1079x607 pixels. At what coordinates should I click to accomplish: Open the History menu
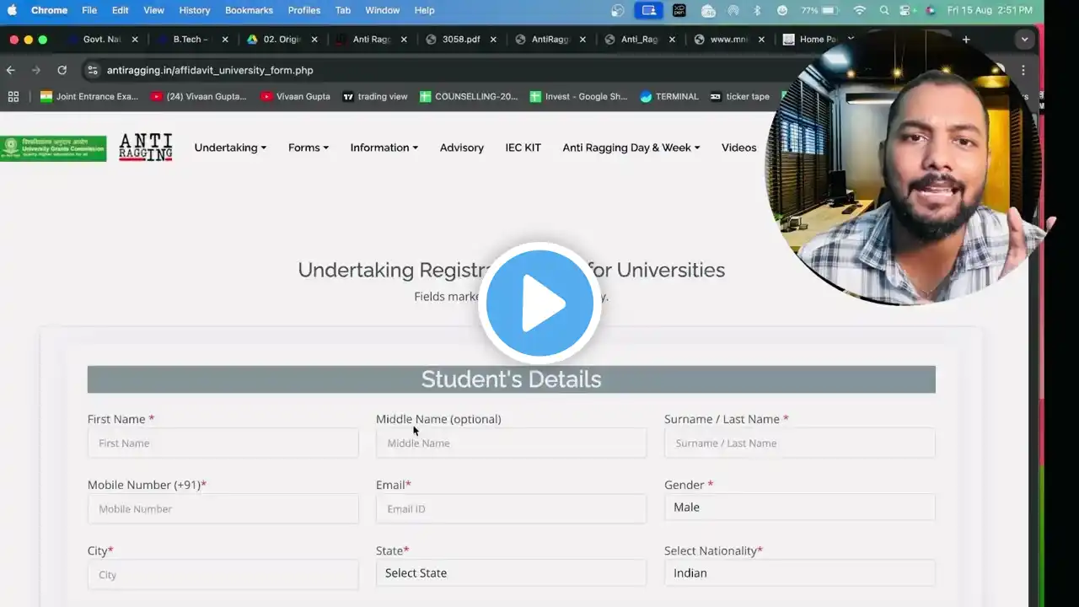(195, 10)
